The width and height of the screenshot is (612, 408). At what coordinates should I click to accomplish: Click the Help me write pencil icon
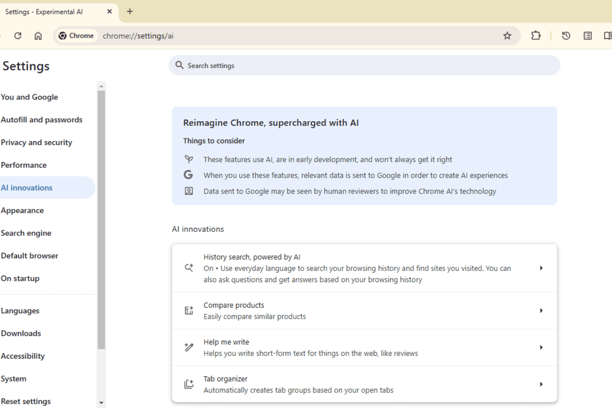pyautogui.click(x=189, y=347)
